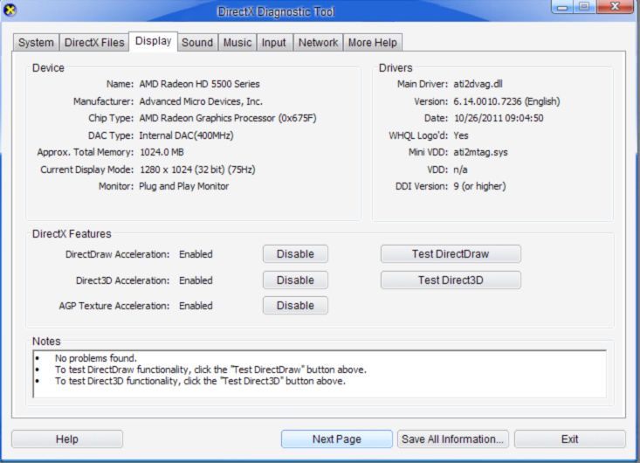This screenshot has height=463, width=640.
Task: Click driver date '10/26/2011 09:04:50'
Action: [x=499, y=119]
